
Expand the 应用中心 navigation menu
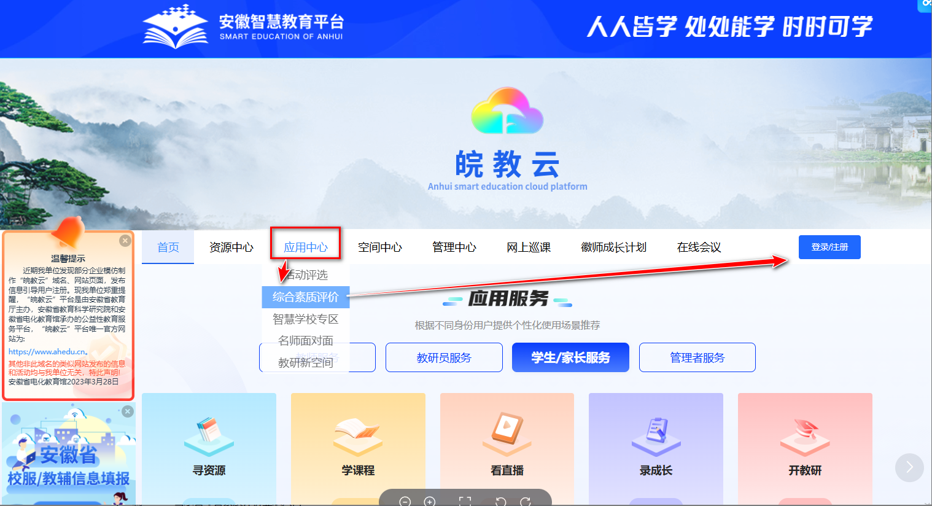(306, 247)
